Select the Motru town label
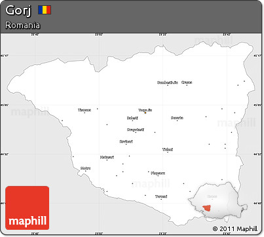 [85, 168]
